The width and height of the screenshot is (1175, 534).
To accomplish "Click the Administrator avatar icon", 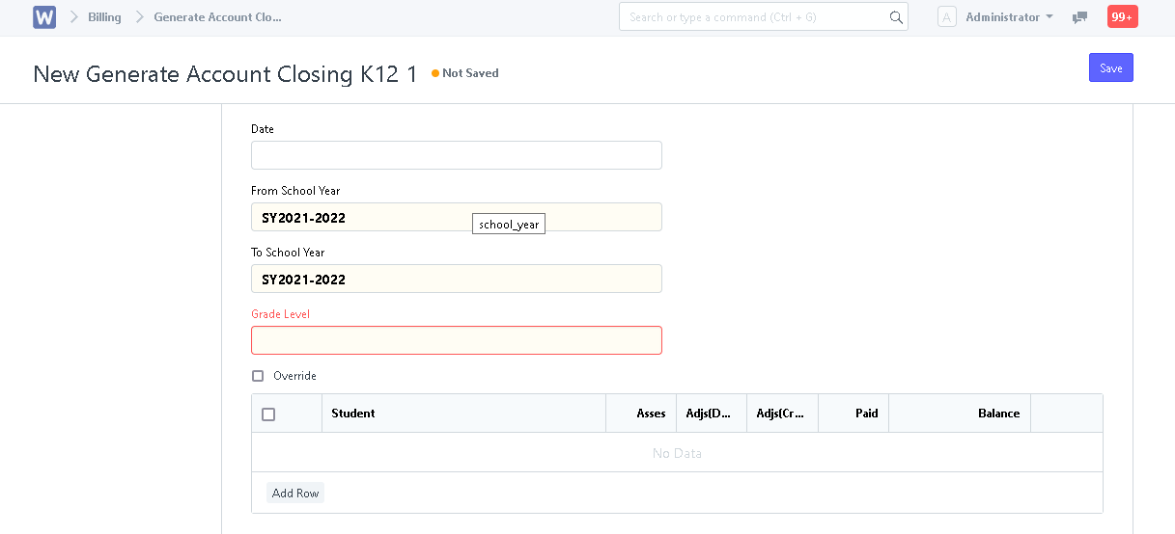I will point(947,17).
